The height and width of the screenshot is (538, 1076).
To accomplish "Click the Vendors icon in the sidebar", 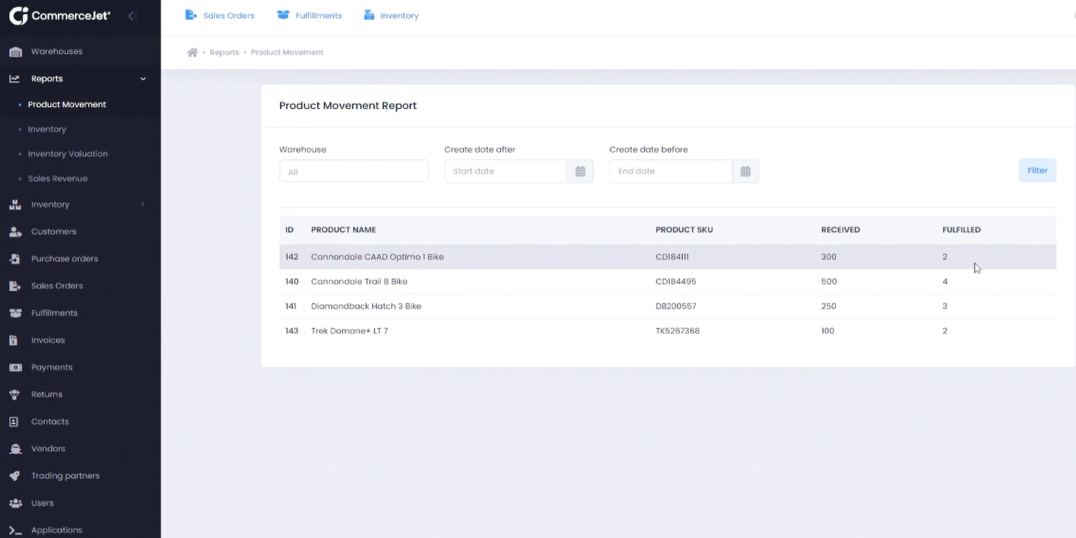I will 15,449.
